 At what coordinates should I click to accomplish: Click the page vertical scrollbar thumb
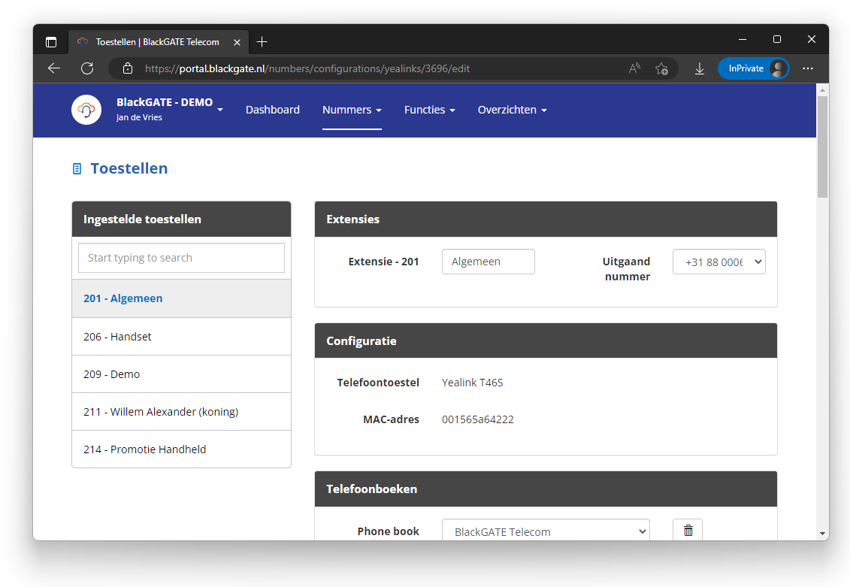822,147
